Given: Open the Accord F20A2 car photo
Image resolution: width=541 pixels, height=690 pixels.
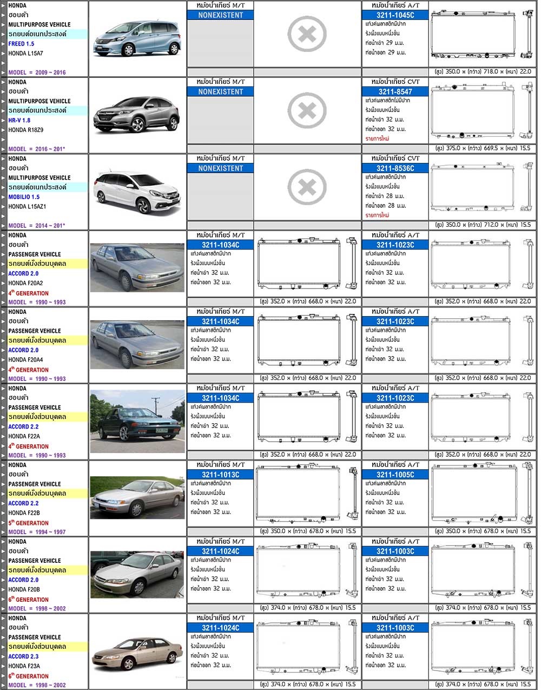Looking at the screenshot, I should tap(137, 268).
